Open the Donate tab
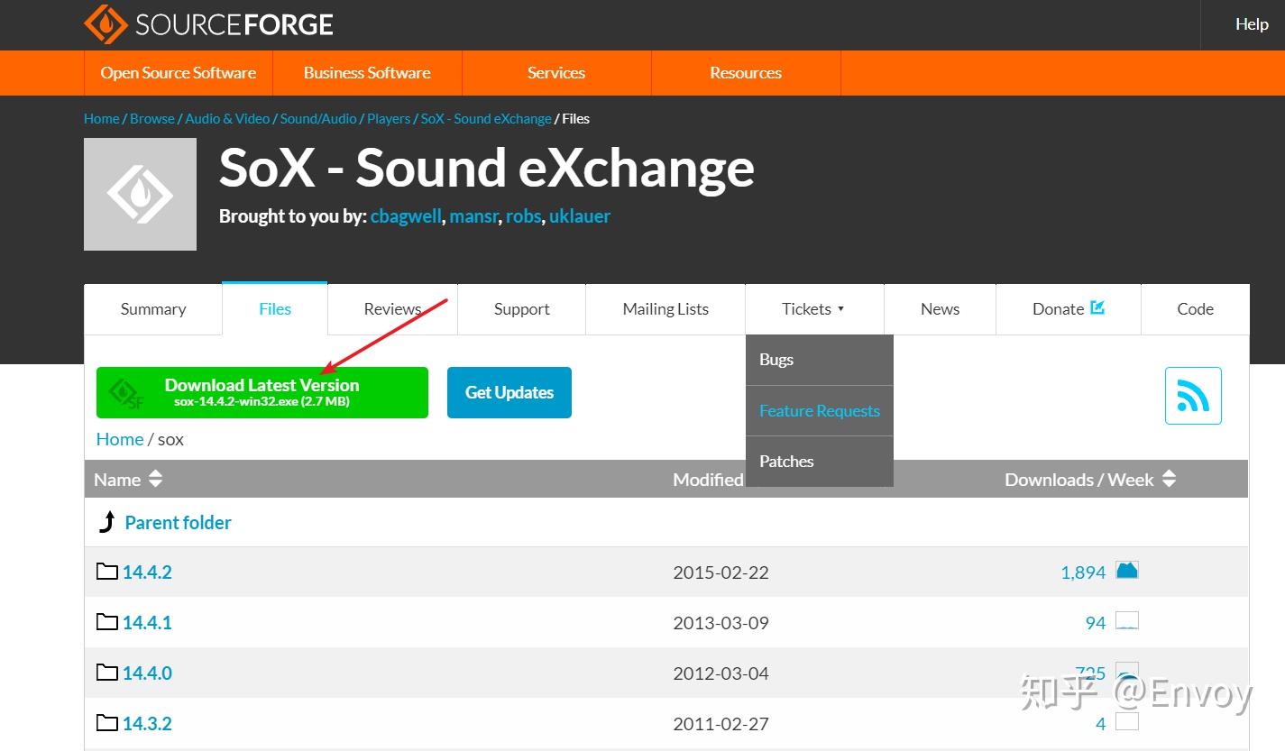The height and width of the screenshot is (751, 1285). click(x=1069, y=309)
